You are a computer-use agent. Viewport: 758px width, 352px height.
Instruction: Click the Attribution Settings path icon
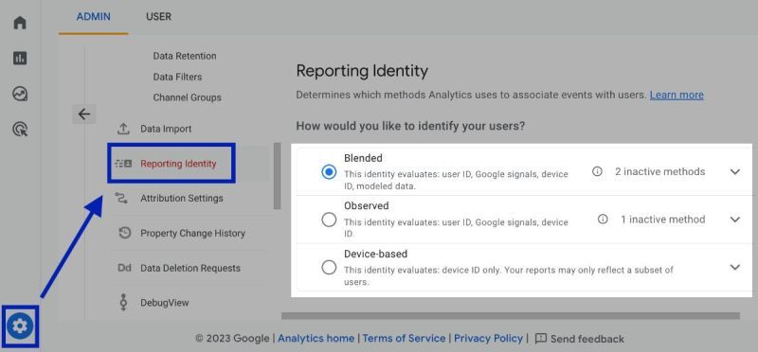(x=122, y=198)
